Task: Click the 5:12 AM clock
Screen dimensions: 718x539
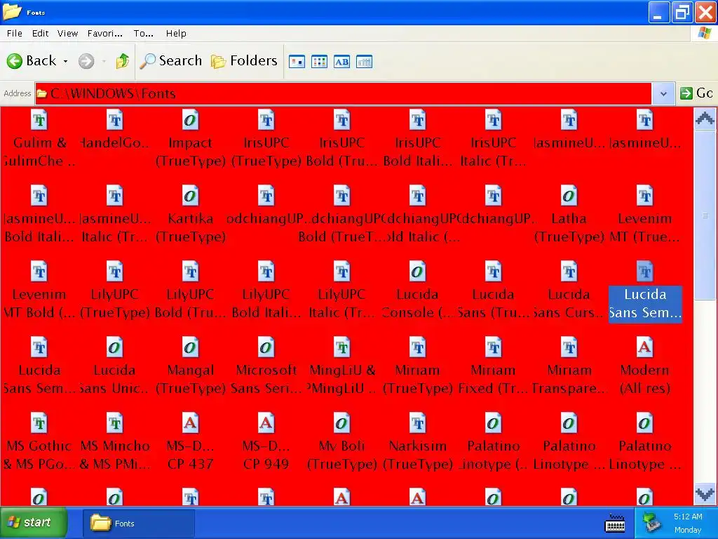Action: [x=688, y=517]
